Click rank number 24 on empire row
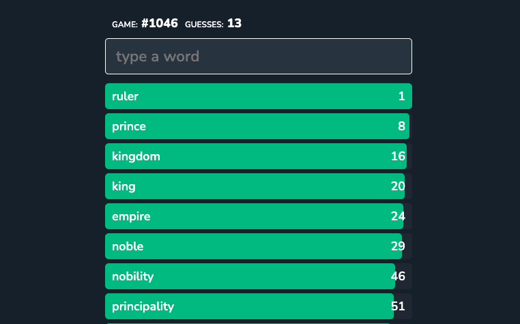The width and height of the screenshot is (520, 324). [x=399, y=216]
